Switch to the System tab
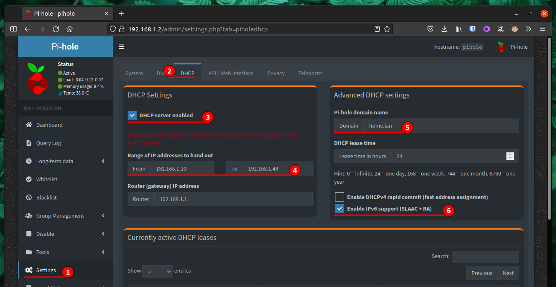This screenshot has height=287, width=556. pos(134,73)
